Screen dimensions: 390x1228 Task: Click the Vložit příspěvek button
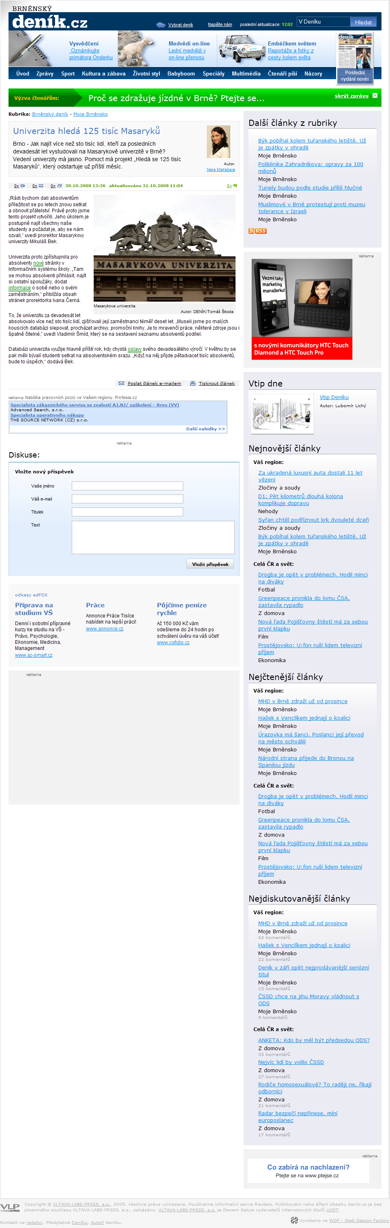pos(210,564)
